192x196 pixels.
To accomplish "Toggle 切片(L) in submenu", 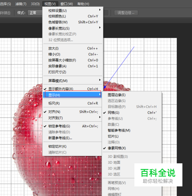I will pyautogui.click(x=132, y=136).
